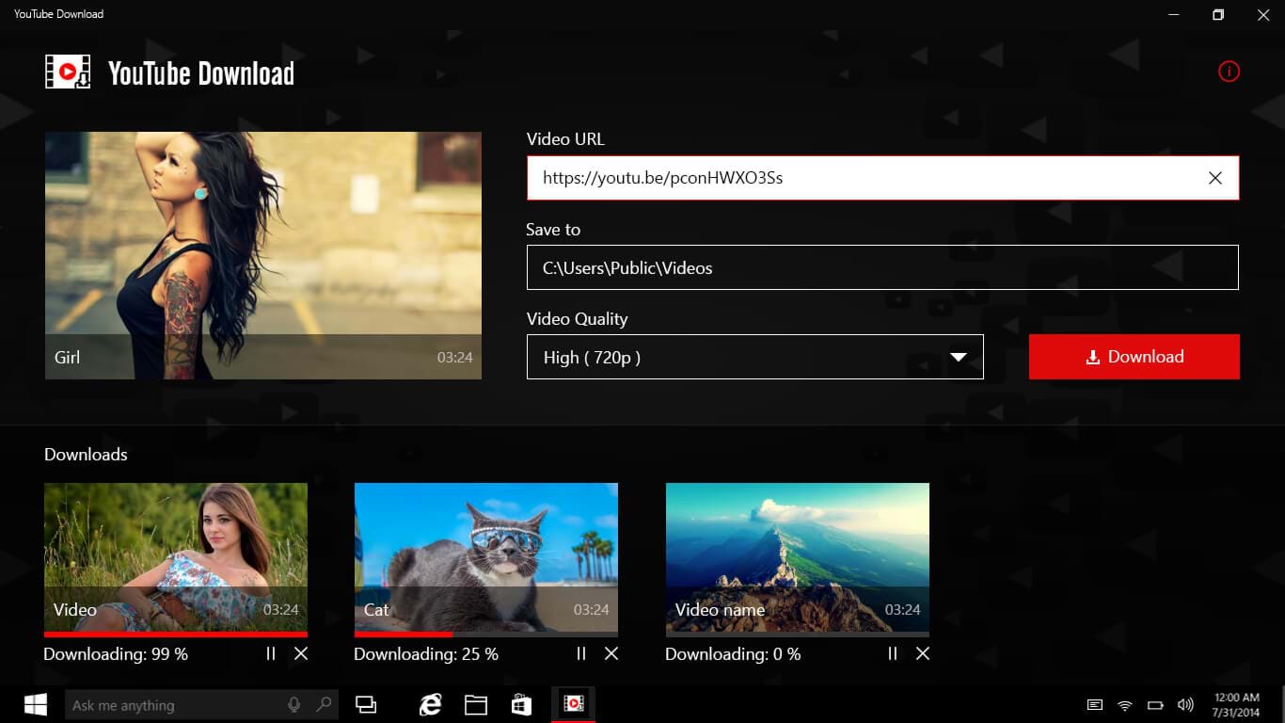The image size is (1285, 723).
Task: Click the 'Video URL' label
Action: point(565,139)
